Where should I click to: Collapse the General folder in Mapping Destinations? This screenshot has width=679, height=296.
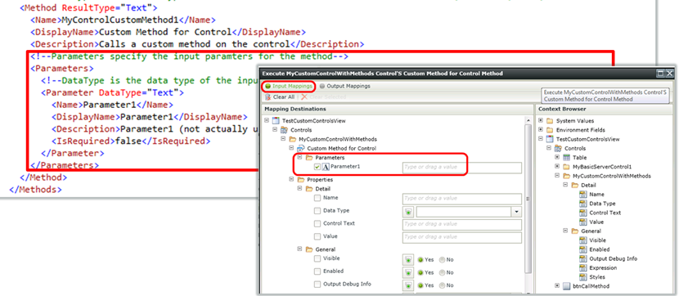tap(299, 249)
